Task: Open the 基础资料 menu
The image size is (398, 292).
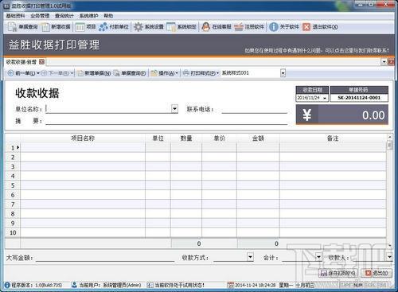Action: pos(15,16)
